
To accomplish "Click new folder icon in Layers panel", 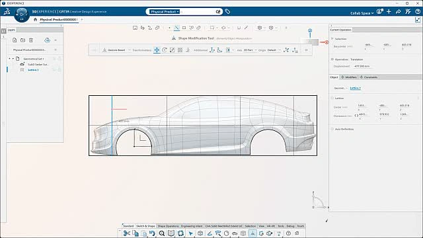I will coord(22,40).
